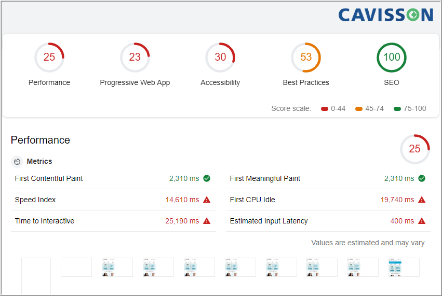Select the Best Practices gauge showing 53
This screenshot has width=442, height=296.
coord(305,58)
